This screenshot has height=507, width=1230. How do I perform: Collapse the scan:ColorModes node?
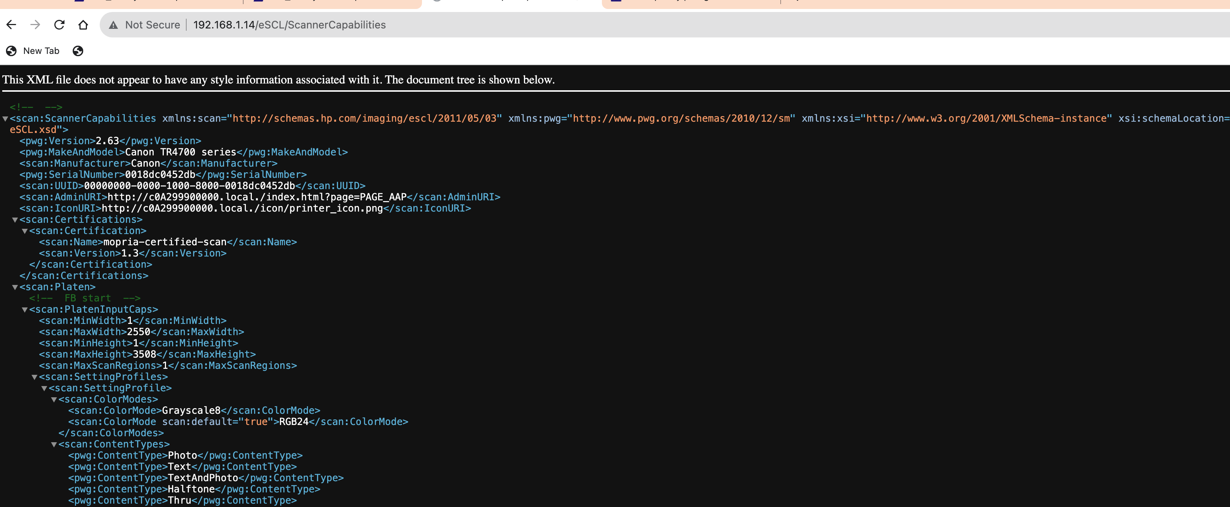(x=54, y=400)
